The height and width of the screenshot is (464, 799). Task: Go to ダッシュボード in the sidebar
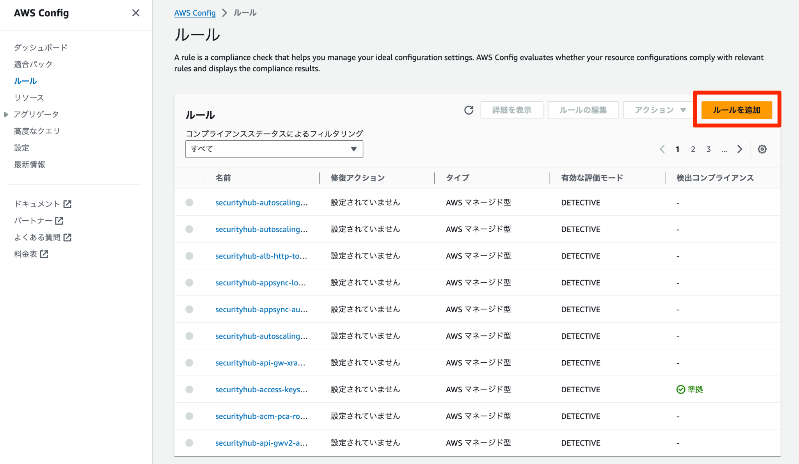pyautogui.click(x=41, y=47)
